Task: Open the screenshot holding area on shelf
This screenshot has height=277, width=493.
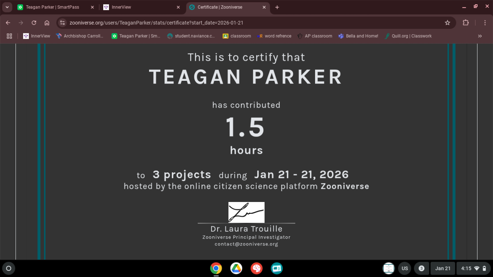Action: pos(389,268)
